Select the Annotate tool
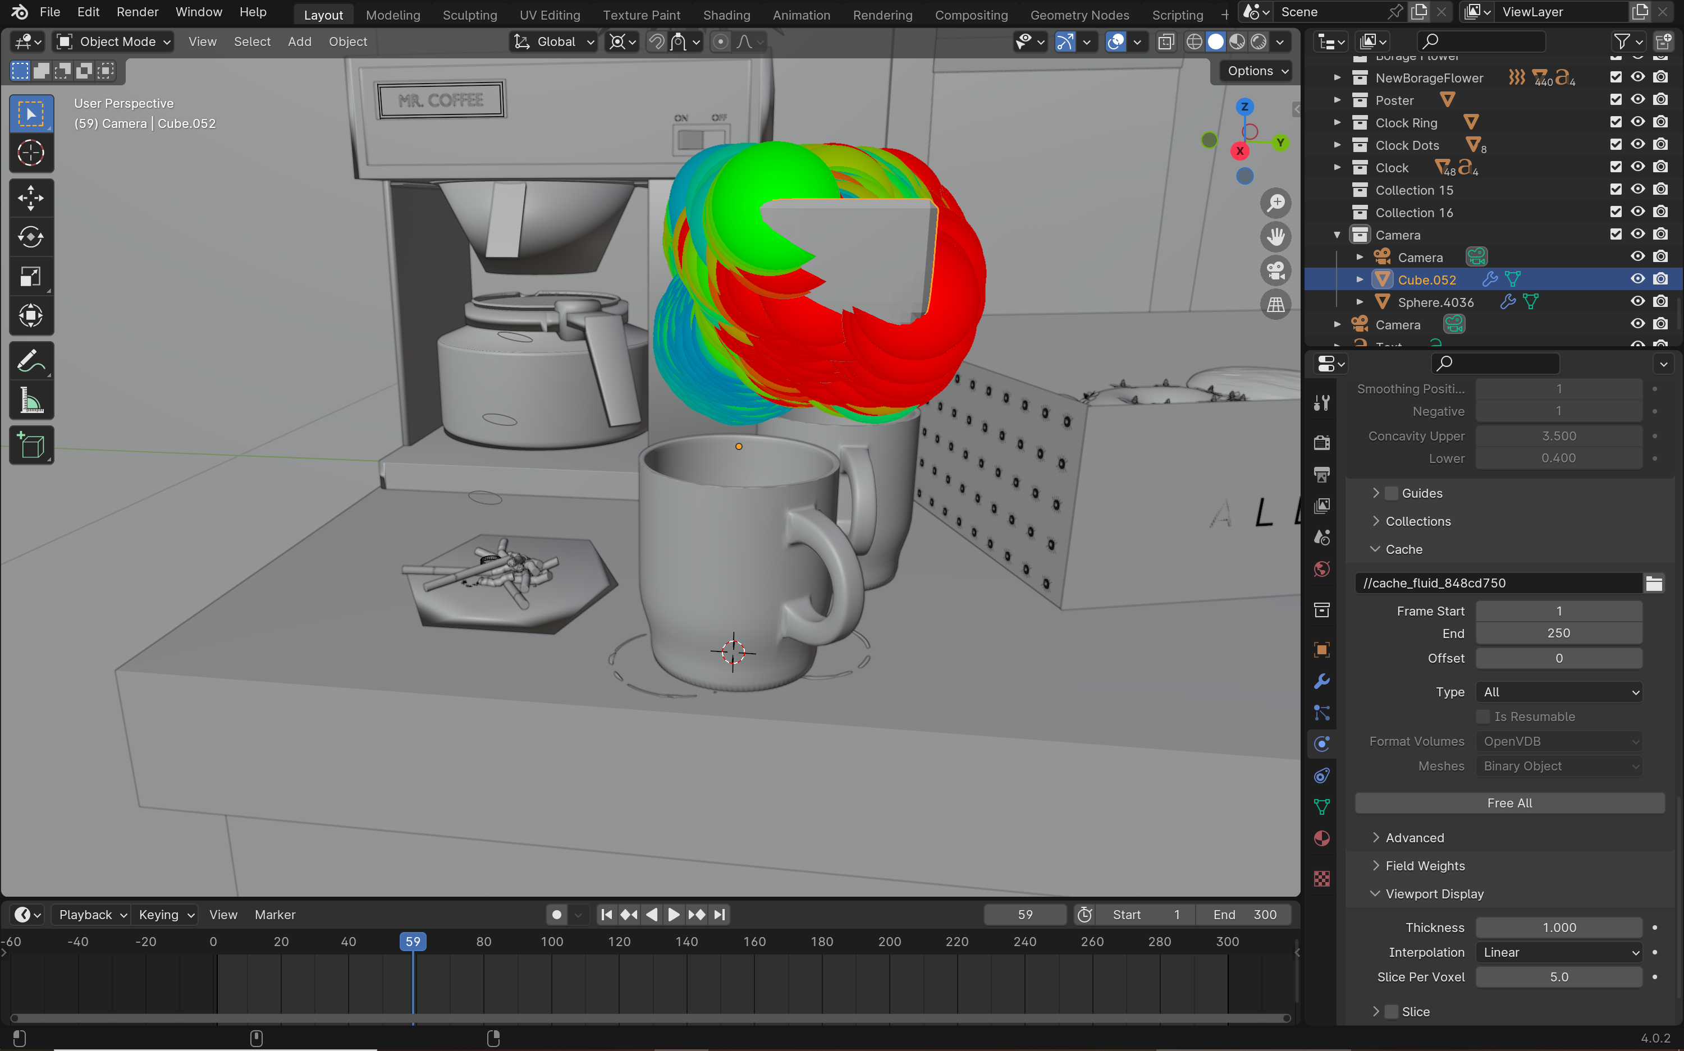 [x=31, y=361]
